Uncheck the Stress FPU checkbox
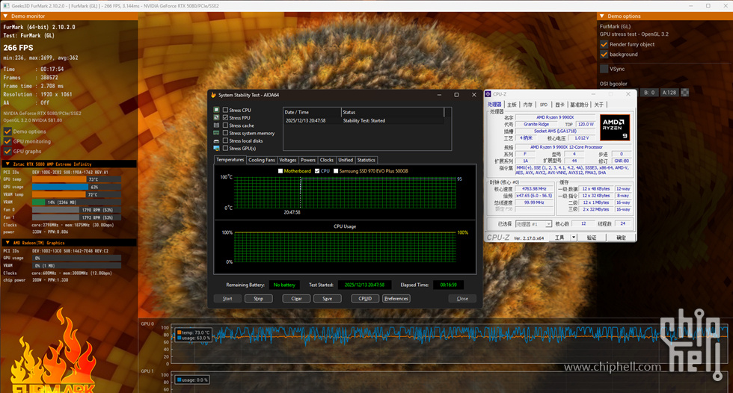Screen dimensions: 733x393 225,118
